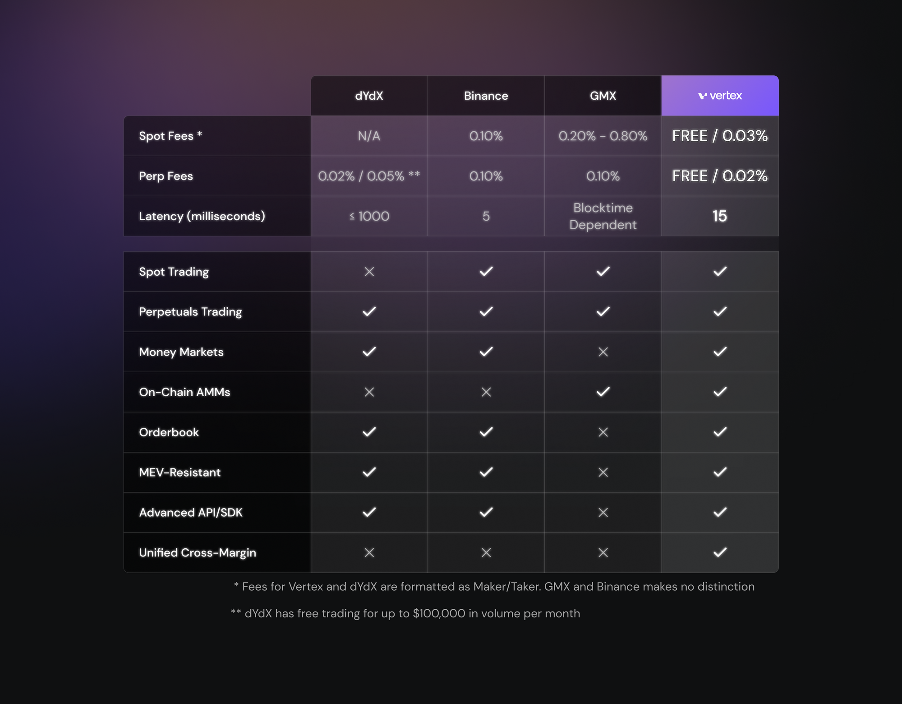Click the dYdX free trading footnote
The image size is (902, 704).
pos(405,614)
